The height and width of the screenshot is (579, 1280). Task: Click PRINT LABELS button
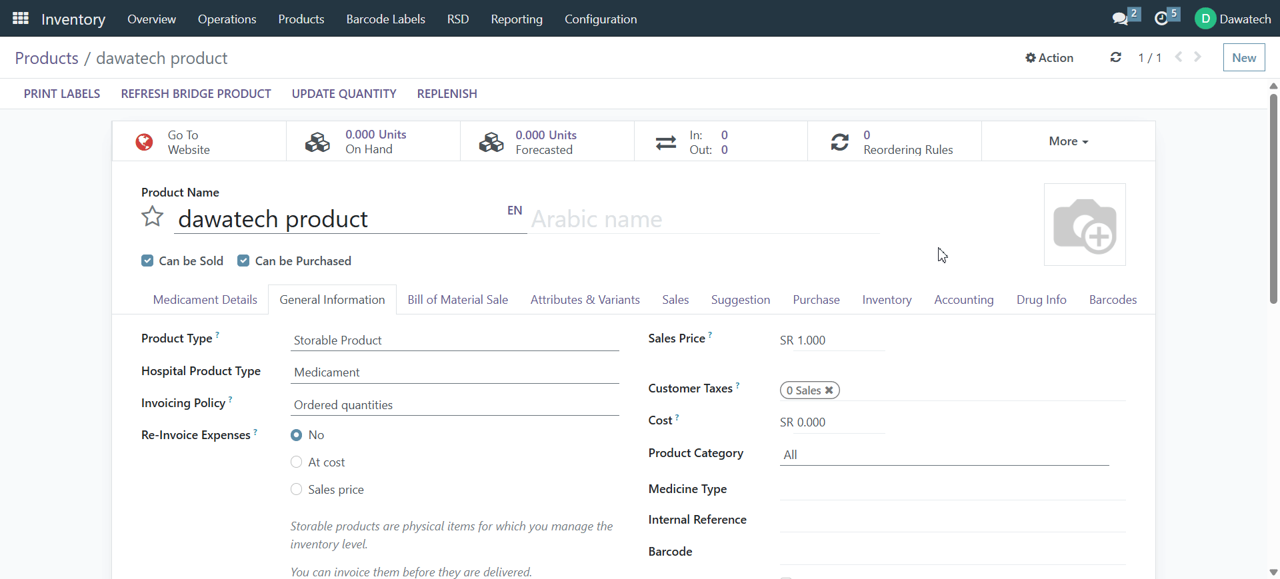click(x=62, y=94)
